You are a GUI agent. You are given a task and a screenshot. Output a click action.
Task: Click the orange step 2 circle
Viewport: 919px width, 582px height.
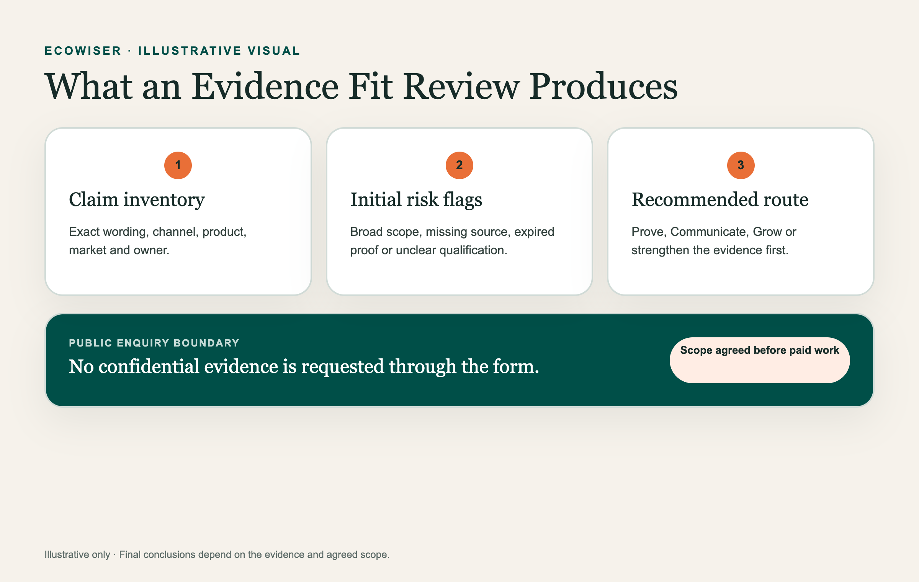click(x=459, y=165)
